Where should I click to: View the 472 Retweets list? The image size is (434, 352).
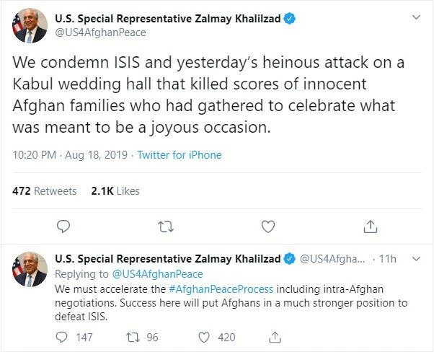pos(45,191)
